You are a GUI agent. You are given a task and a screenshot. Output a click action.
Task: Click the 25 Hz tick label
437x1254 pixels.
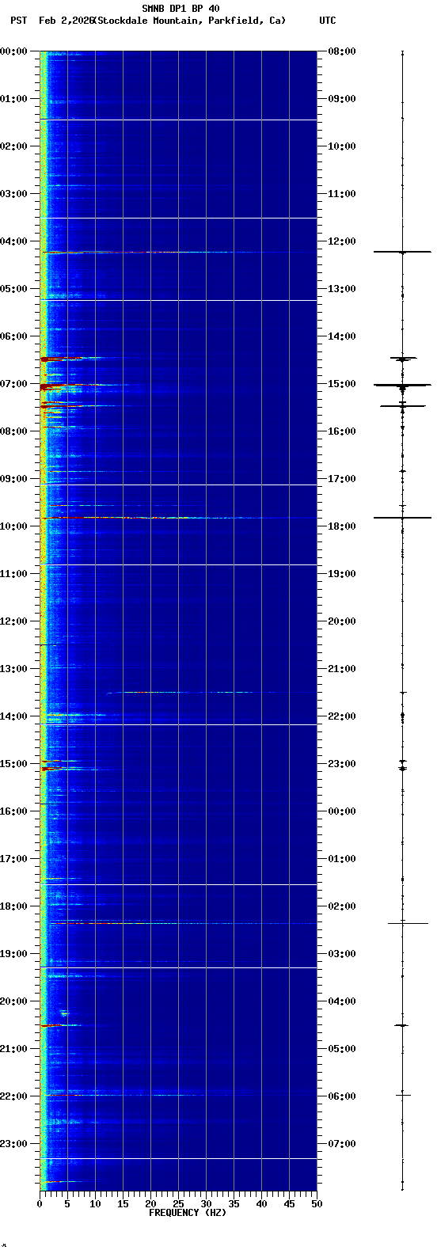[x=178, y=1204]
